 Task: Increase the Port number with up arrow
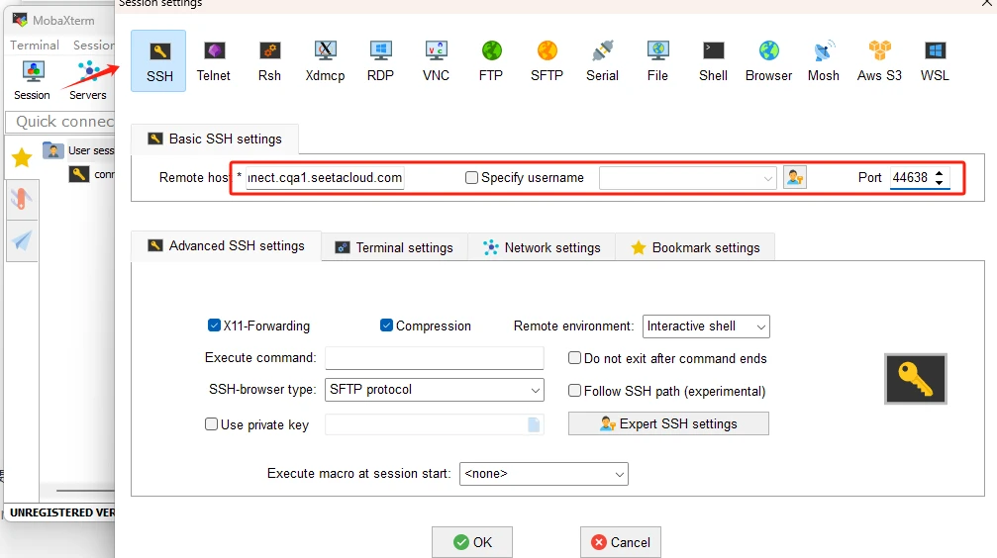coord(940,173)
